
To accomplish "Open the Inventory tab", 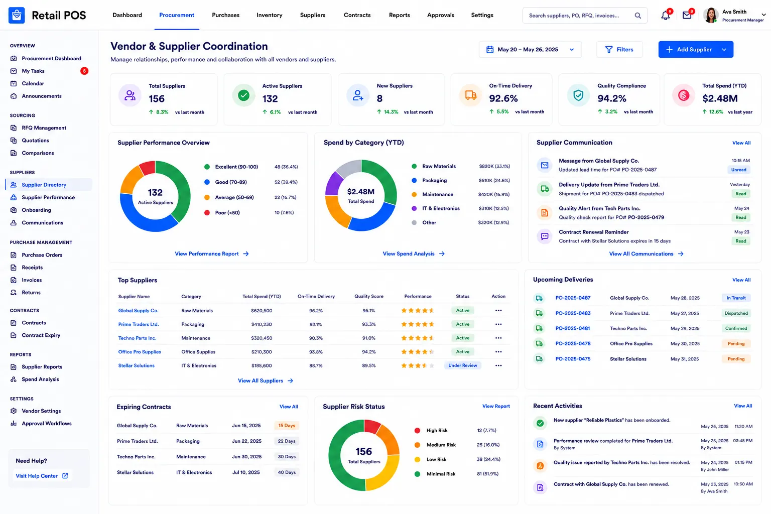I will 270,15.
